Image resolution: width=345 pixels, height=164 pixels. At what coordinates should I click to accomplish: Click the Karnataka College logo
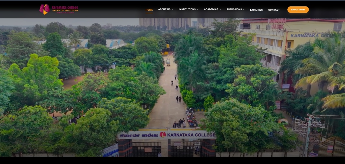(x=59, y=9)
